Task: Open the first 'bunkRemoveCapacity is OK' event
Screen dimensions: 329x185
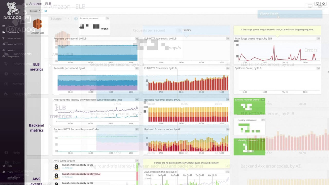Action: pos(77,165)
